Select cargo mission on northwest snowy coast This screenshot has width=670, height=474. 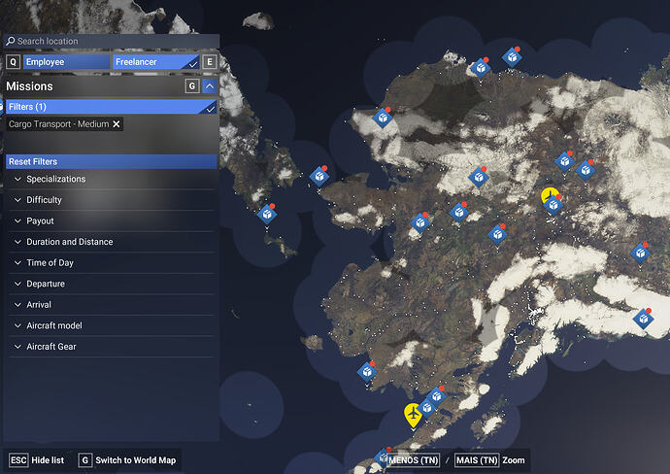383,118
